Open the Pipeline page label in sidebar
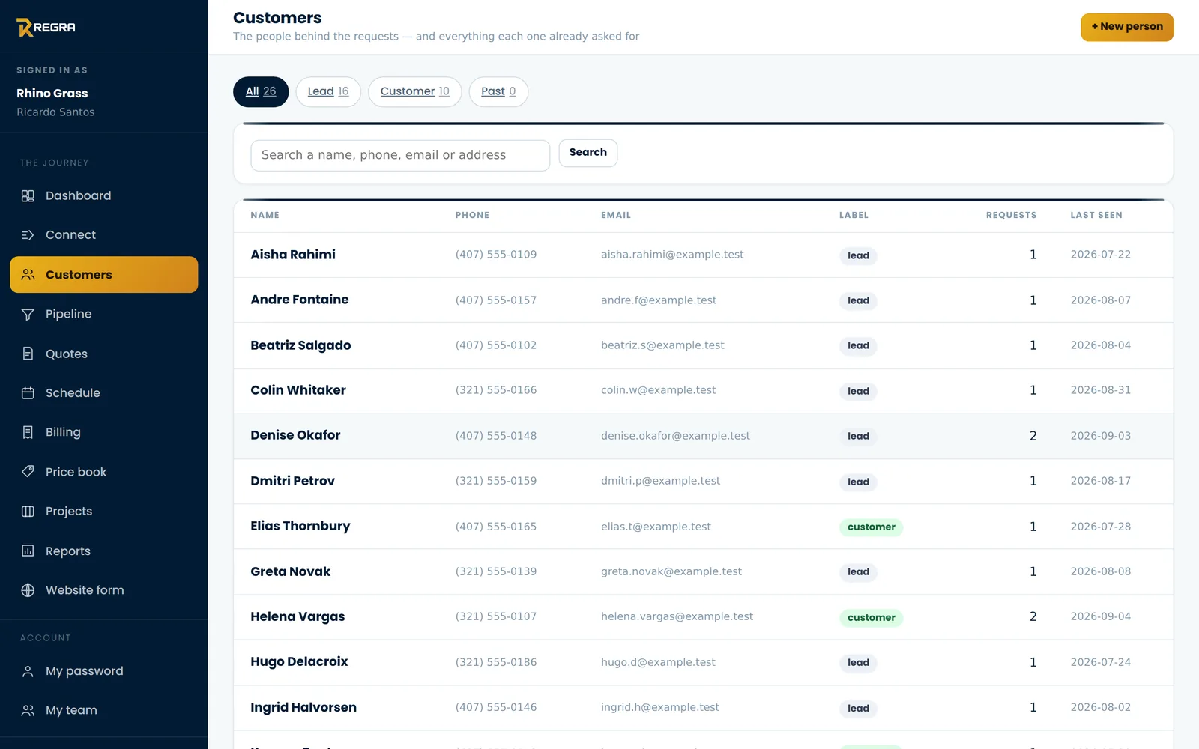The width and height of the screenshot is (1199, 749). [69, 315]
